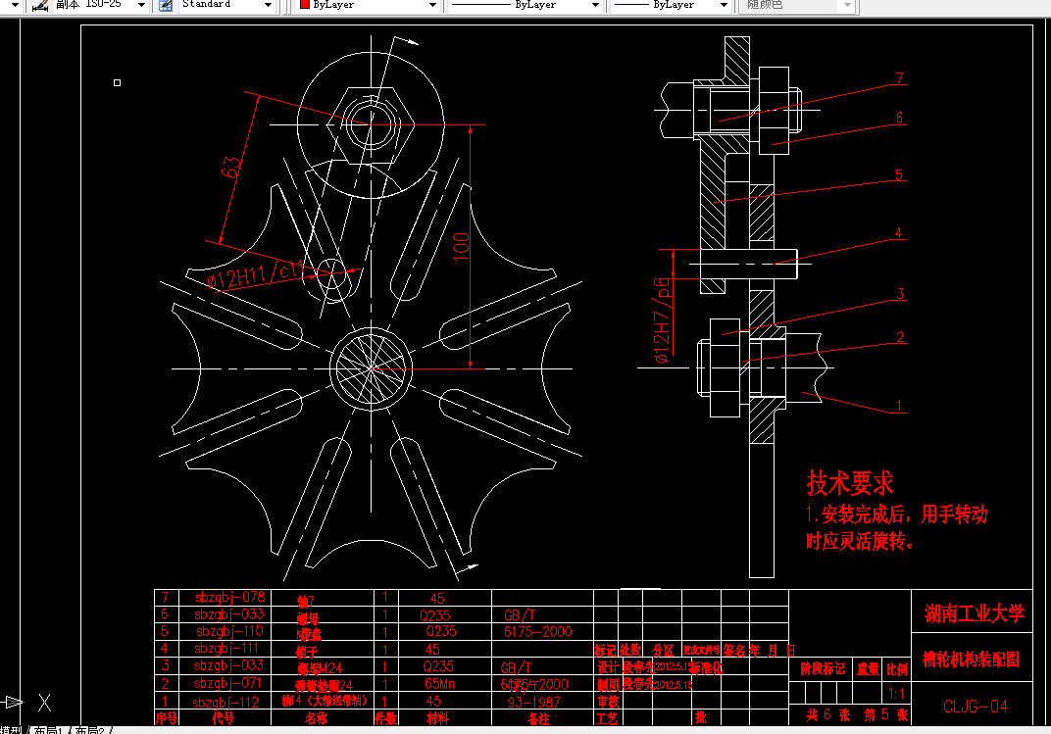Open the Standard style dropdown
Viewport: 1051px width, 734px height.
pos(268,5)
